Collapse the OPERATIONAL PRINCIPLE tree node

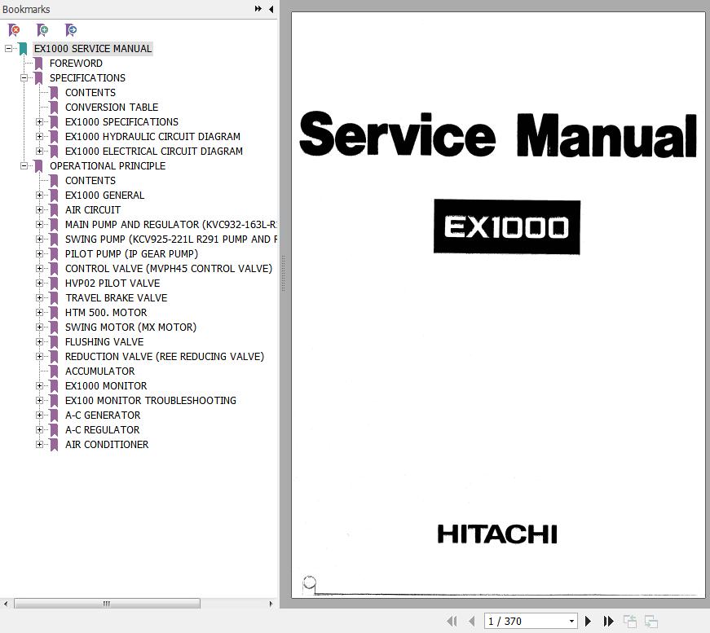[x=24, y=165]
